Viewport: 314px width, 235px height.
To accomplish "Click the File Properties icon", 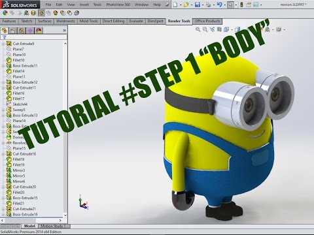I will [x=249, y=5].
